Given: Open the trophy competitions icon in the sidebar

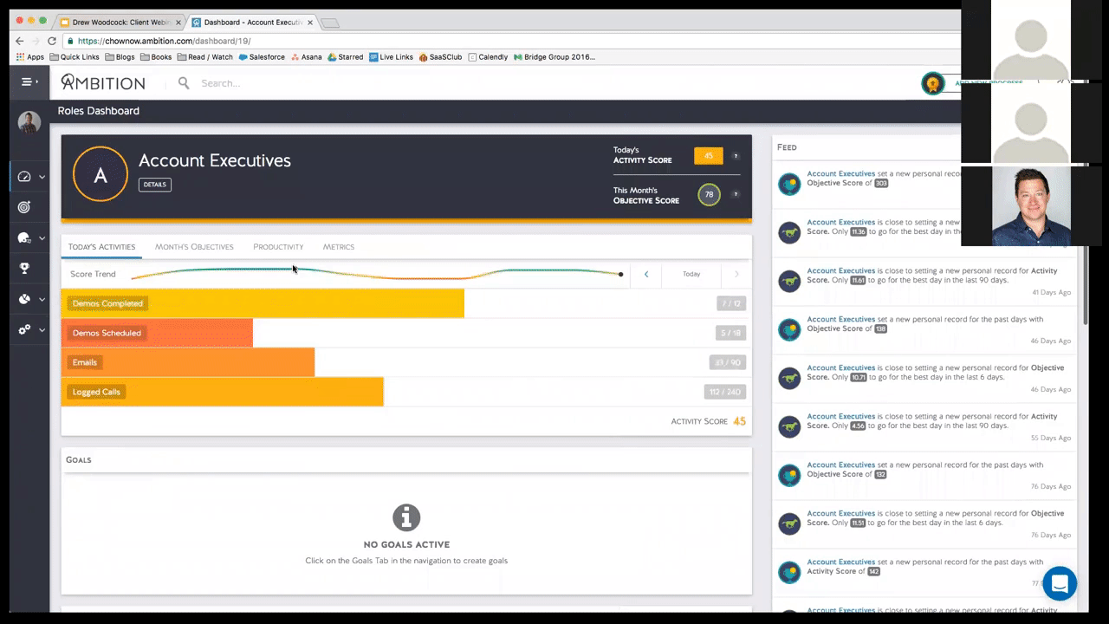Looking at the screenshot, I should pyautogui.click(x=24, y=268).
